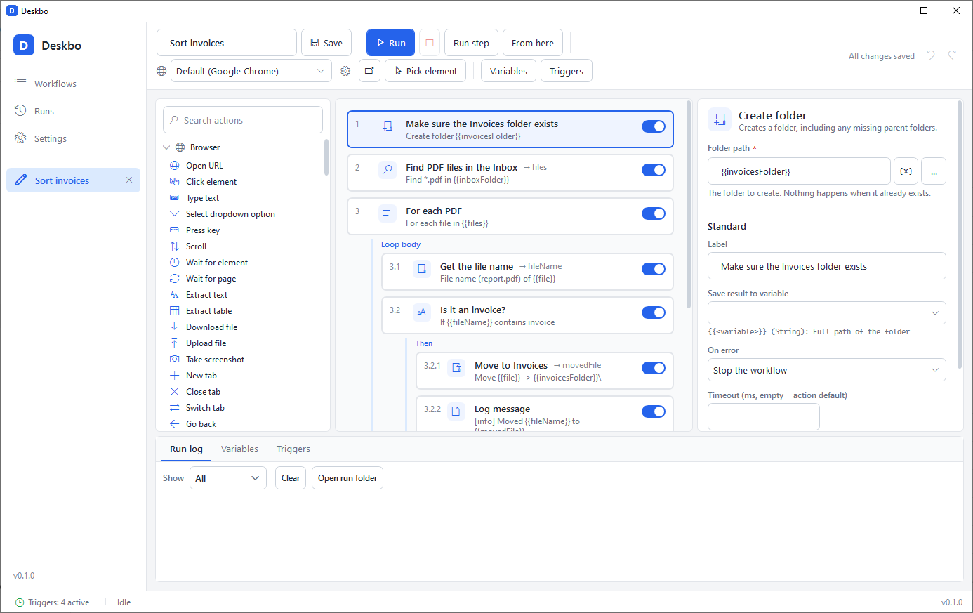
Task: Click the open browser window icon
Action: 369,71
